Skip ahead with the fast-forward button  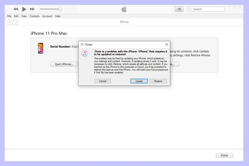(32, 9)
